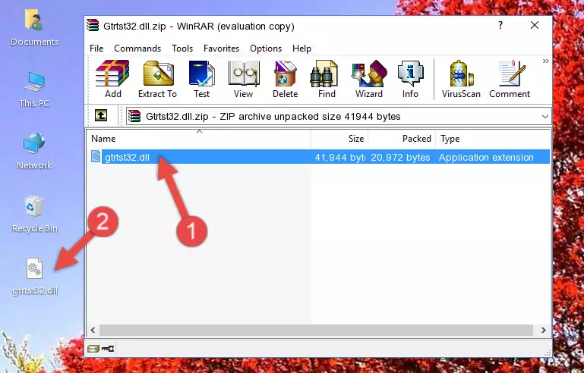Open the View file tool
584x373 pixels.
tap(244, 79)
